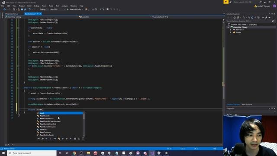
Task: Open the signed-in user account name
Action: [264, 6]
